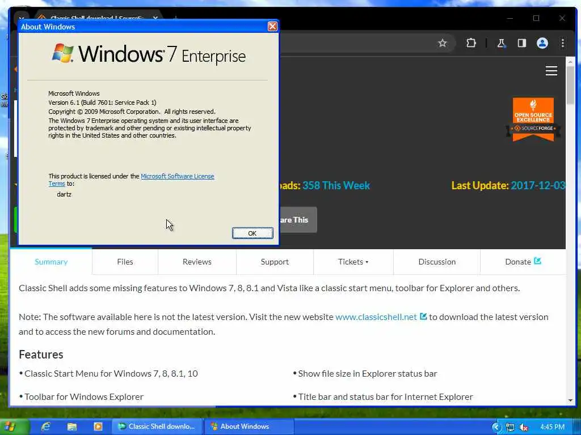581x435 pixels.
Task: Click Open Source Excellence badge
Action: [x=533, y=119]
